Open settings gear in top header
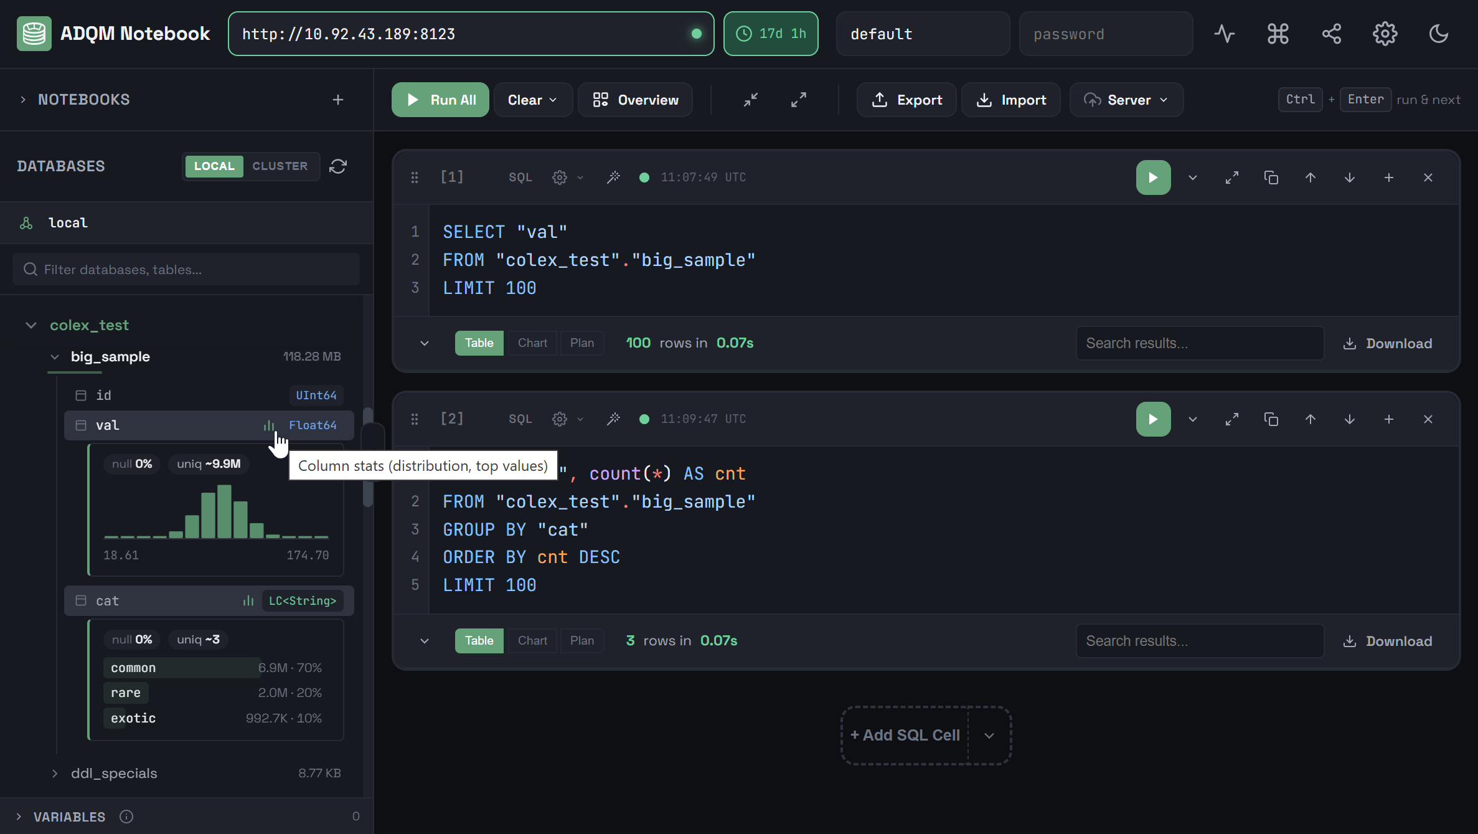Image resolution: width=1478 pixels, height=834 pixels. [1385, 34]
